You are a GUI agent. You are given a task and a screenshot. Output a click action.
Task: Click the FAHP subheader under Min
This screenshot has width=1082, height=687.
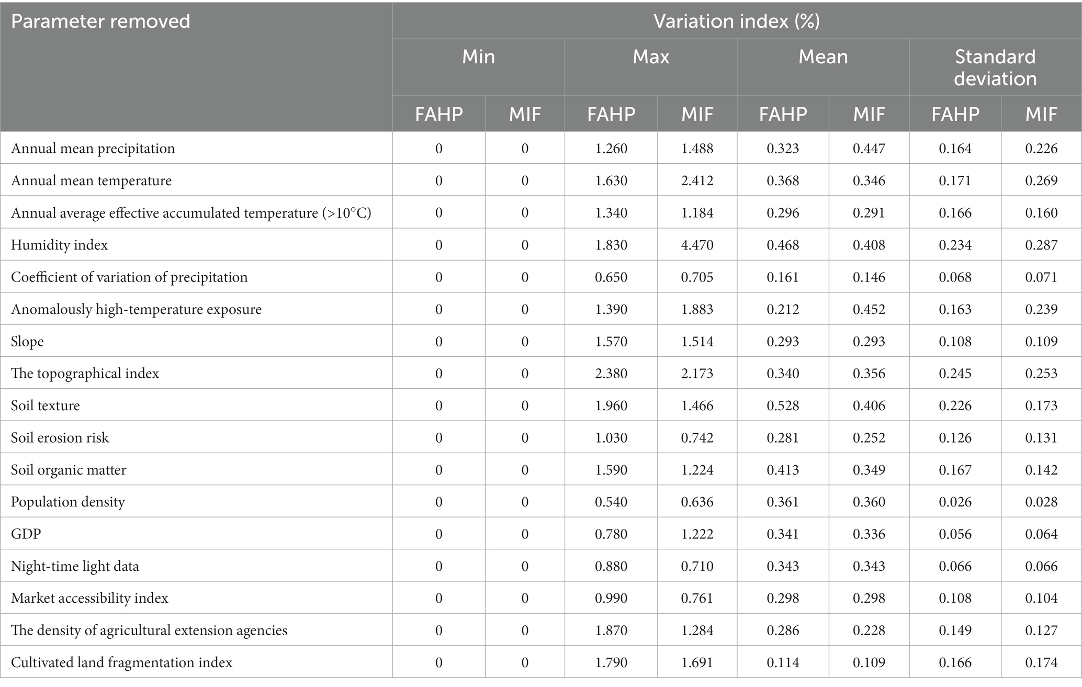coord(439,114)
